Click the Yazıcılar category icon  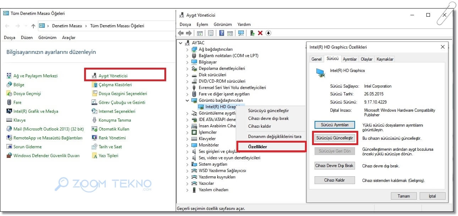tap(194, 183)
